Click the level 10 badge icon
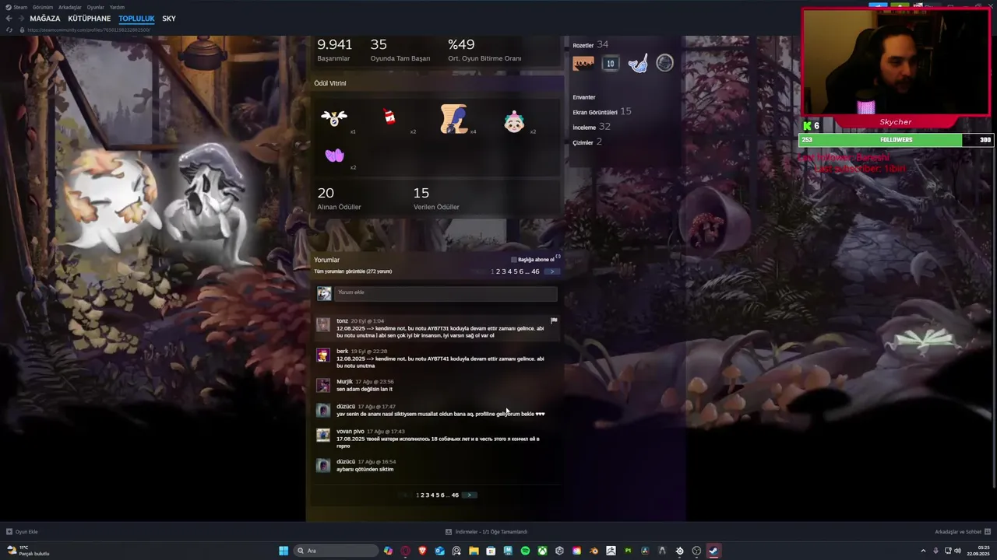Viewport: 997px width, 560px height. click(611, 64)
